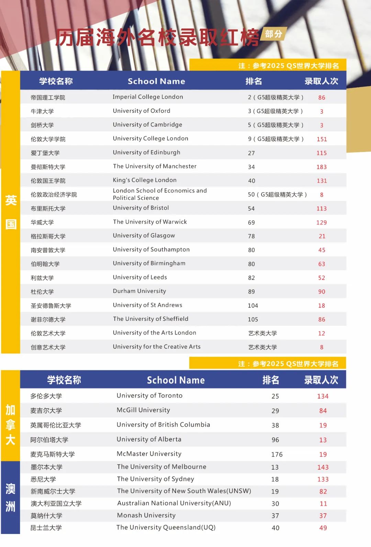Click 'Australian National University(ANU)' entry
371x547 pixels.
[174, 503]
